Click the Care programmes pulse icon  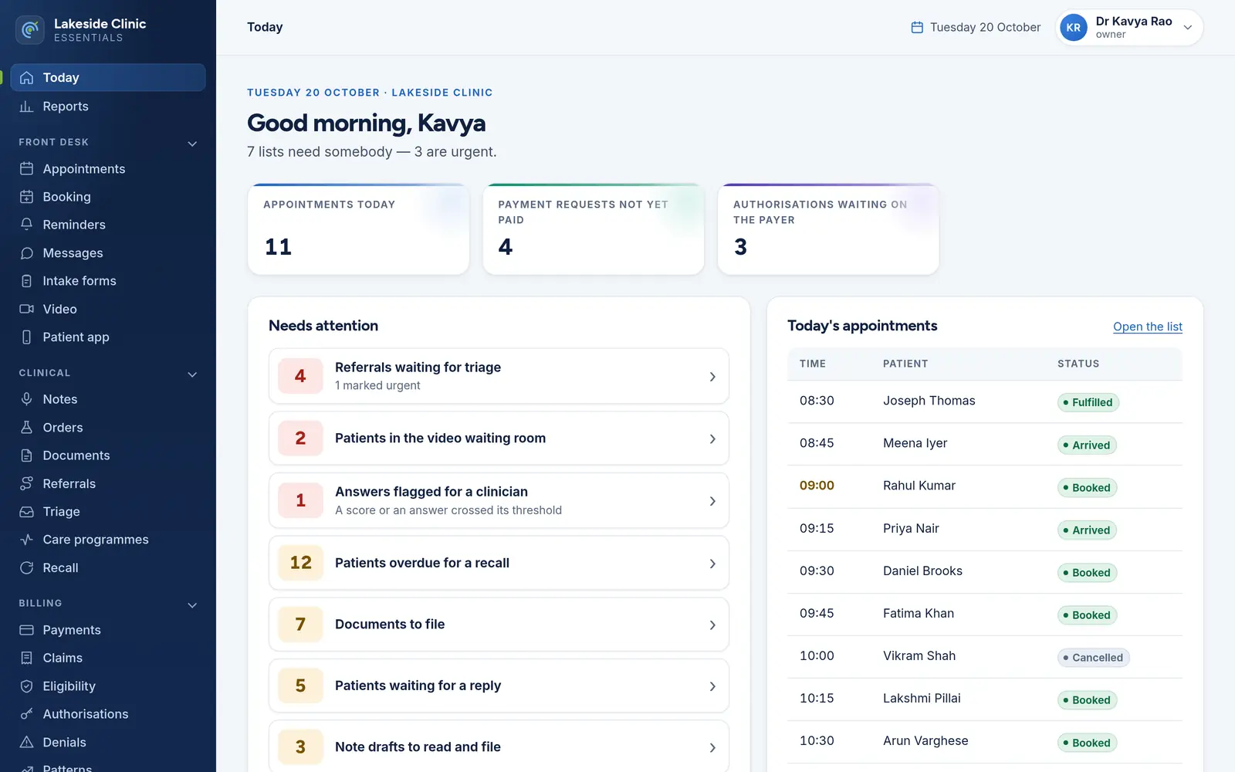(x=26, y=540)
